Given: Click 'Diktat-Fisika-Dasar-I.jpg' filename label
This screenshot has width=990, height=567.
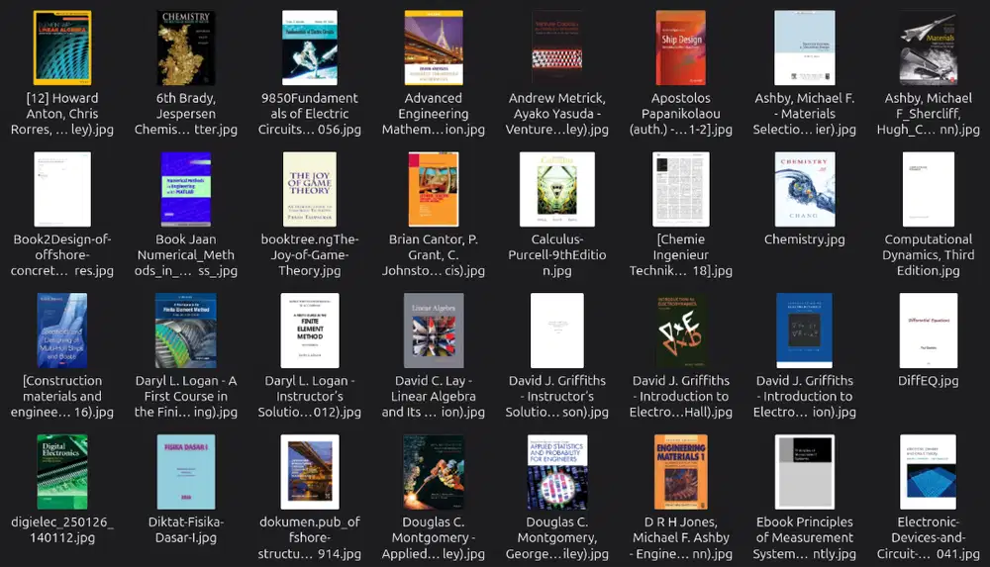Looking at the screenshot, I should tap(186, 529).
